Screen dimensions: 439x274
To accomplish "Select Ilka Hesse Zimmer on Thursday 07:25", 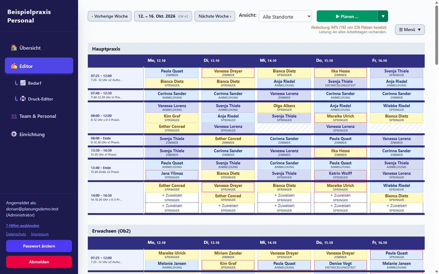I will (341, 73).
